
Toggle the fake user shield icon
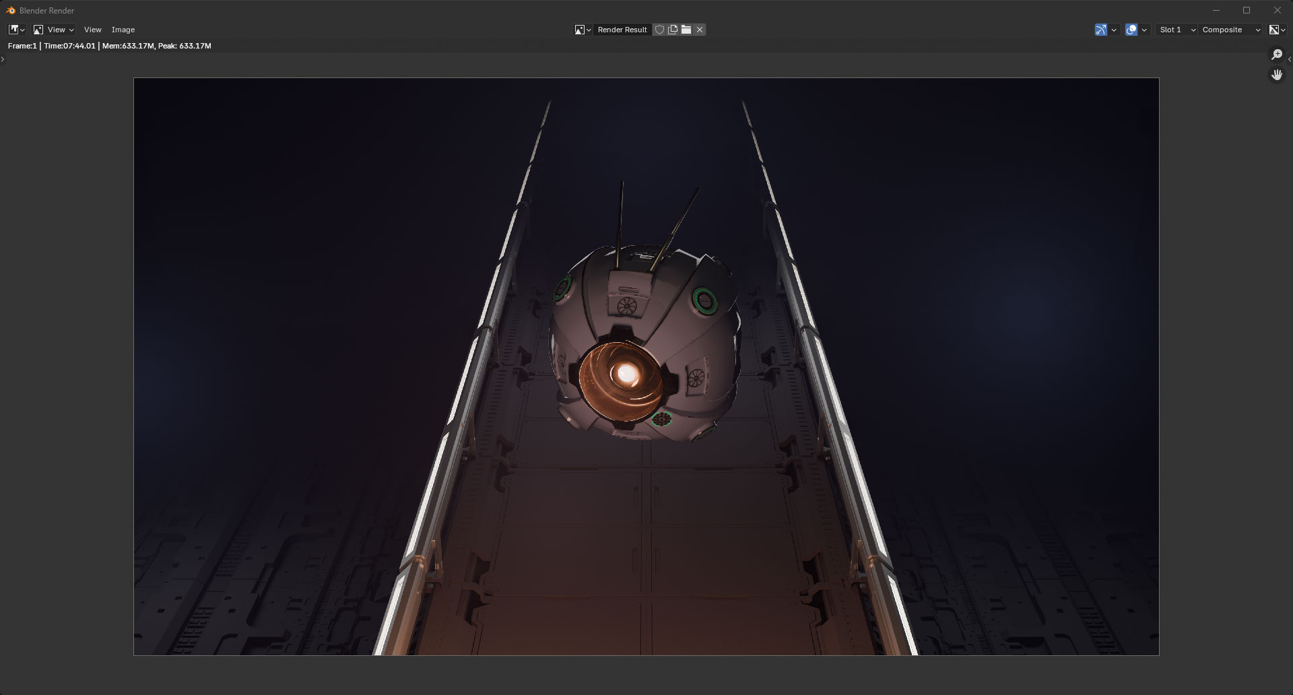[659, 30]
